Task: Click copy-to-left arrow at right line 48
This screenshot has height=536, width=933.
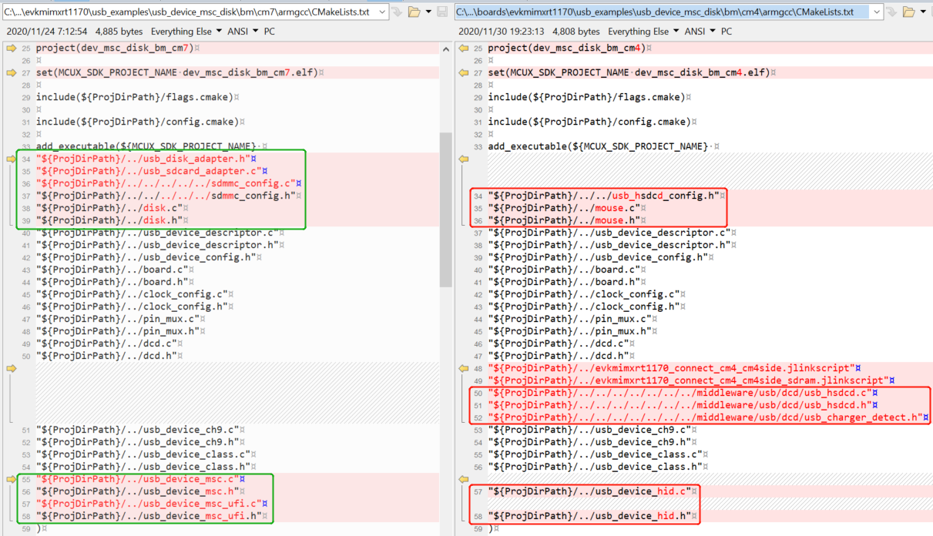Action: click(464, 368)
